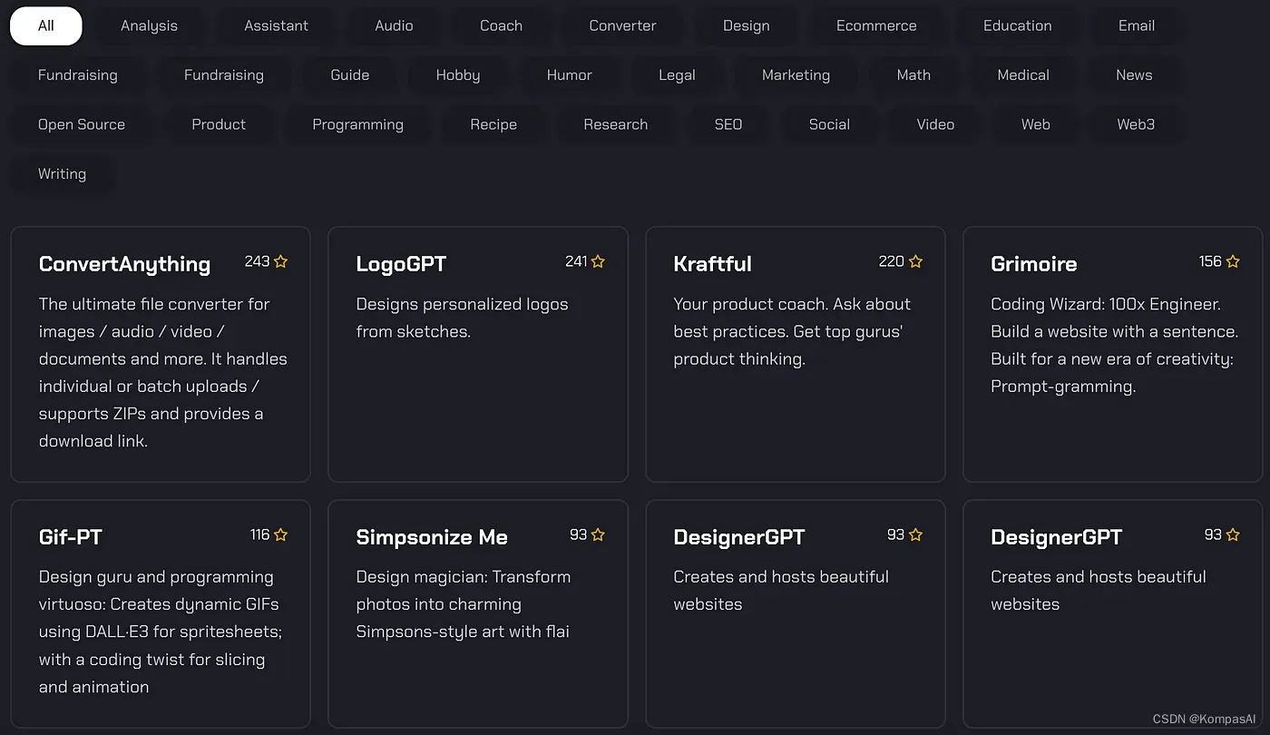The height and width of the screenshot is (735, 1270).
Task: Click the Kraftful card heading
Action: (x=712, y=264)
